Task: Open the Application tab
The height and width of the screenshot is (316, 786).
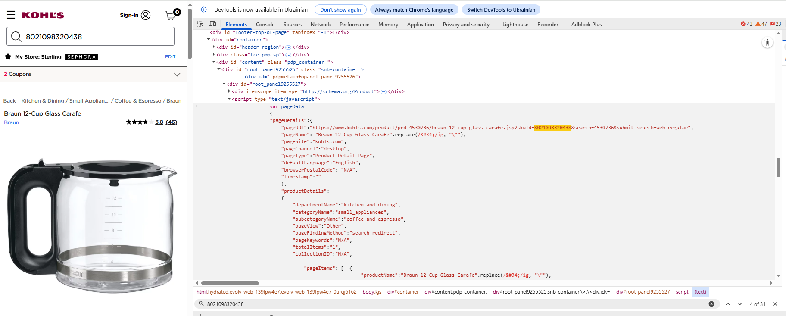Action: click(421, 25)
